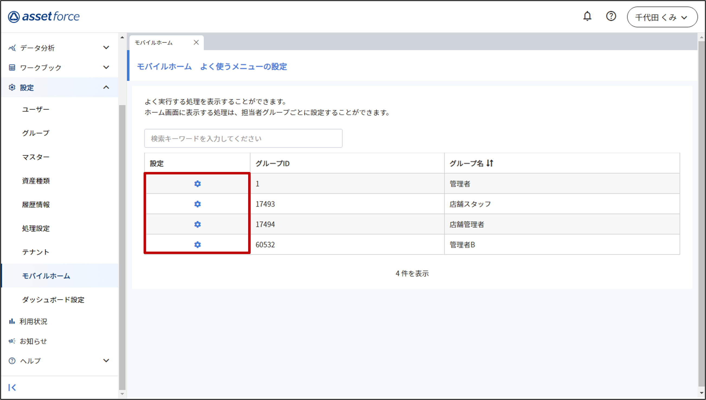Open ダッシュボード設定 menu item
This screenshot has height=400, width=706.
pos(53,300)
